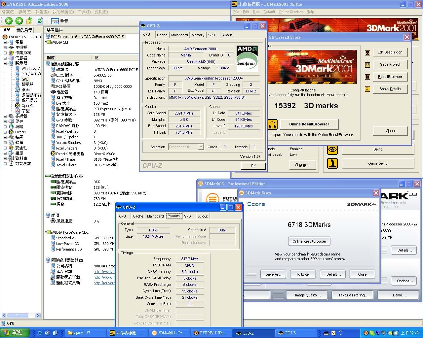This screenshot has width=423, height=338.
Task: Click the Report icon in EVEREST toolbar
Action: tap(55, 21)
